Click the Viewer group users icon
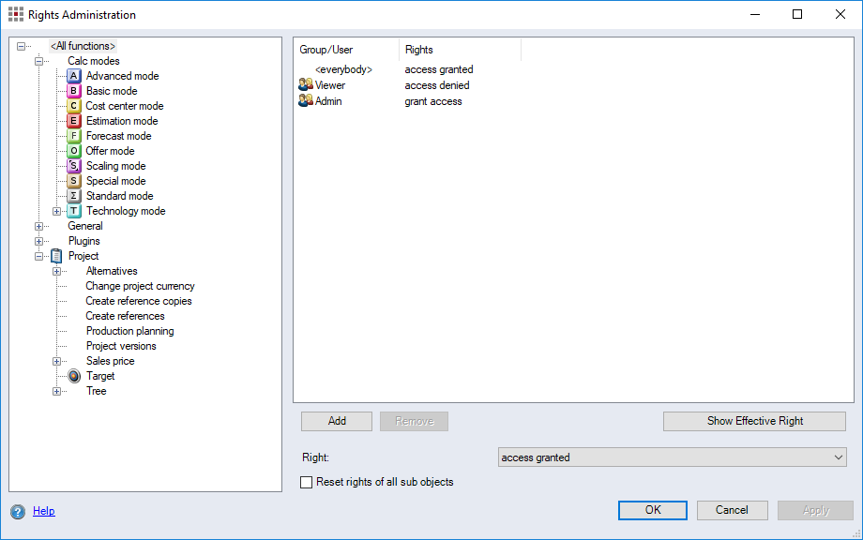The height and width of the screenshot is (540, 863). (305, 85)
